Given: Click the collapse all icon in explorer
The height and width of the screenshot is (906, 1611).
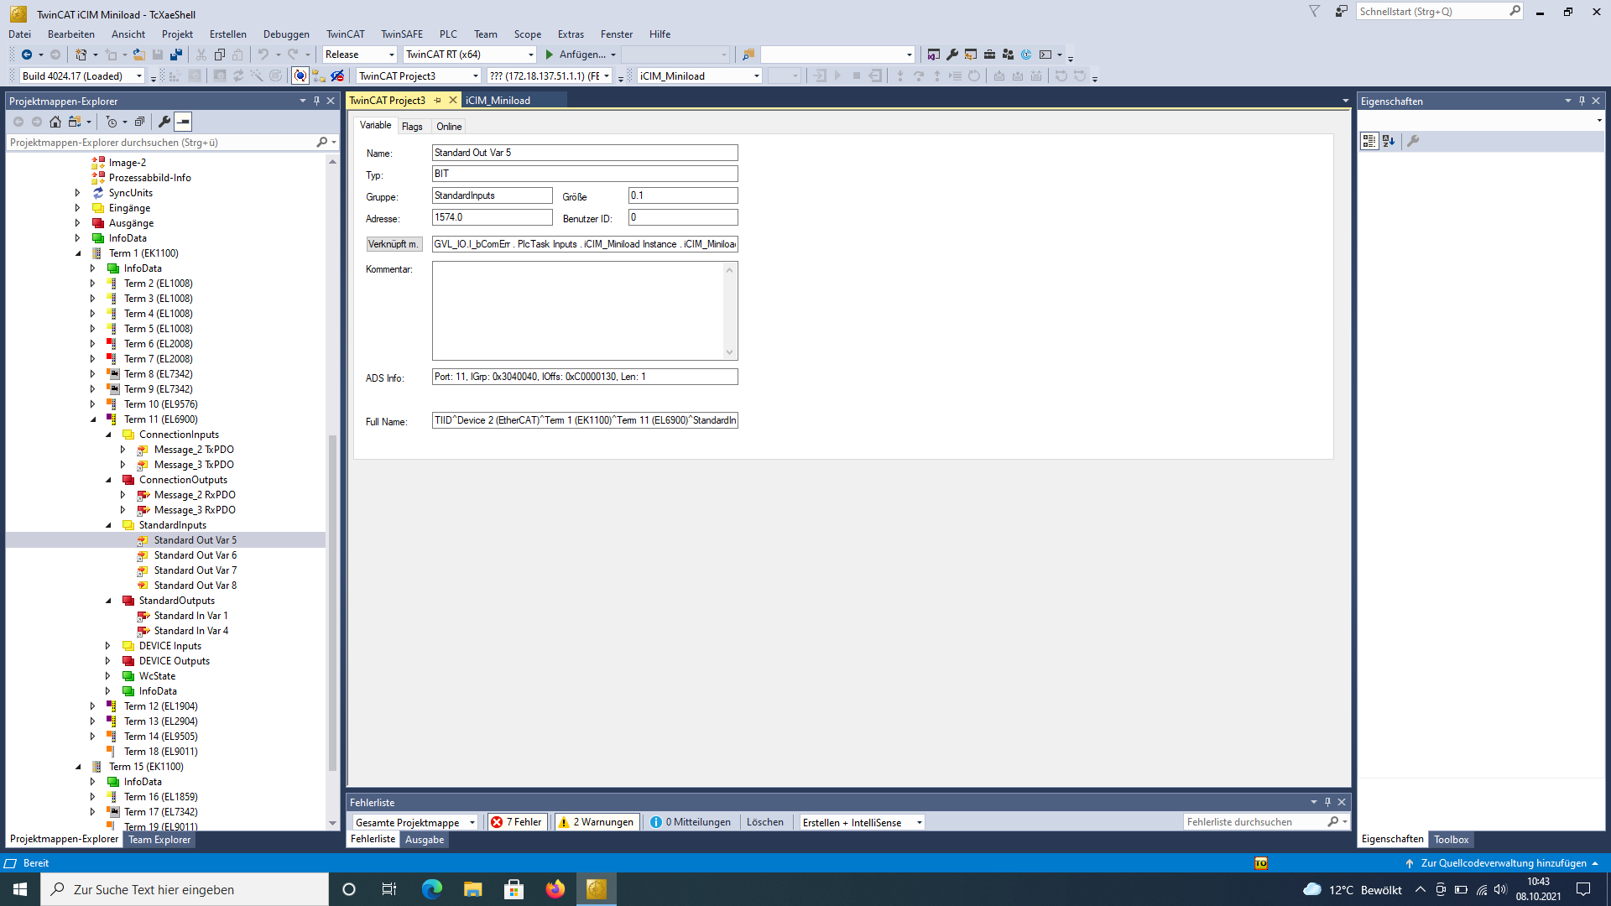Looking at the screenshot, I should tap(139, 122).
